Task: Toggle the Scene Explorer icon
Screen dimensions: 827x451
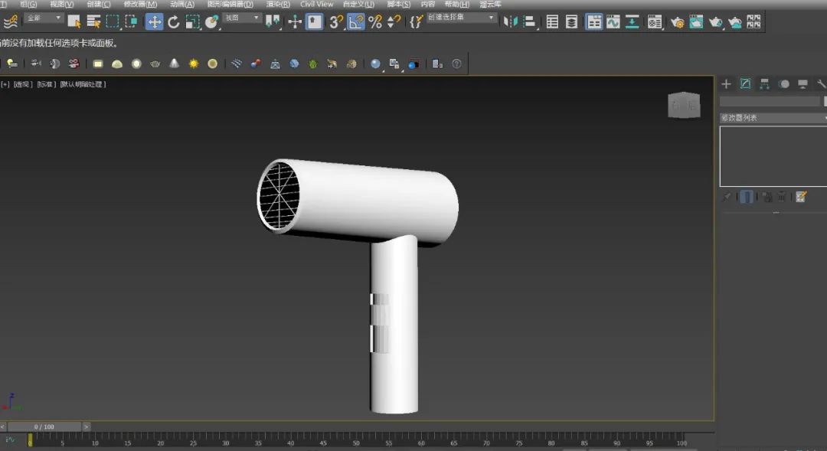Action: tap(552, 21)
